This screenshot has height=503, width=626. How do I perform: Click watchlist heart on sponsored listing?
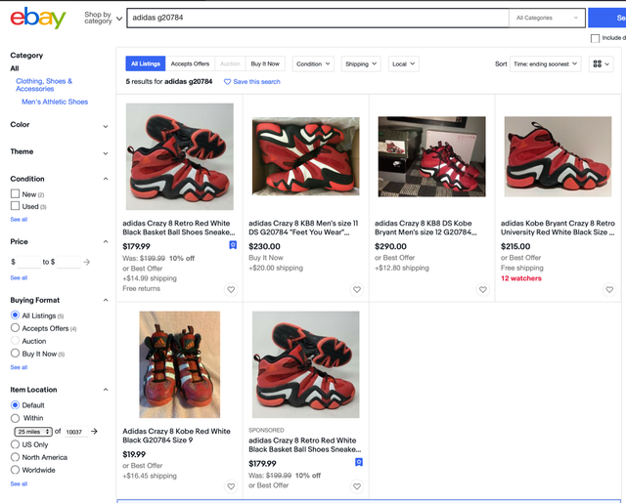click(357, 486)
